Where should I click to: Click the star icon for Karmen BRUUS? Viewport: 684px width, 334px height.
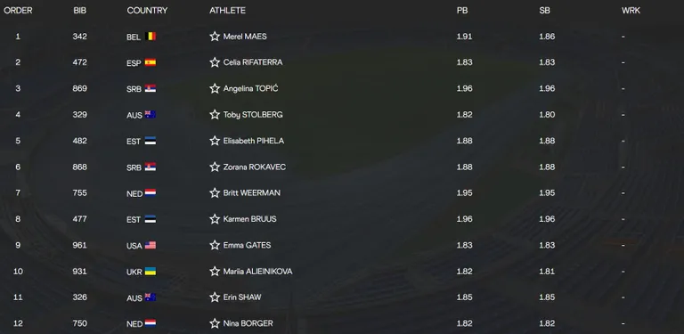215,219
